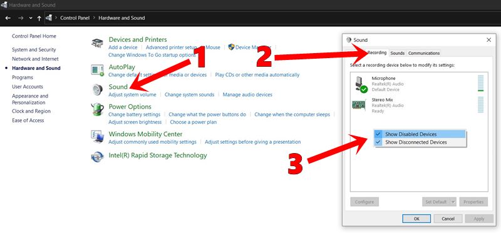Toggle Show Disabled Devices option
Viewport: 501px width, 233px height.
(420, 134)
